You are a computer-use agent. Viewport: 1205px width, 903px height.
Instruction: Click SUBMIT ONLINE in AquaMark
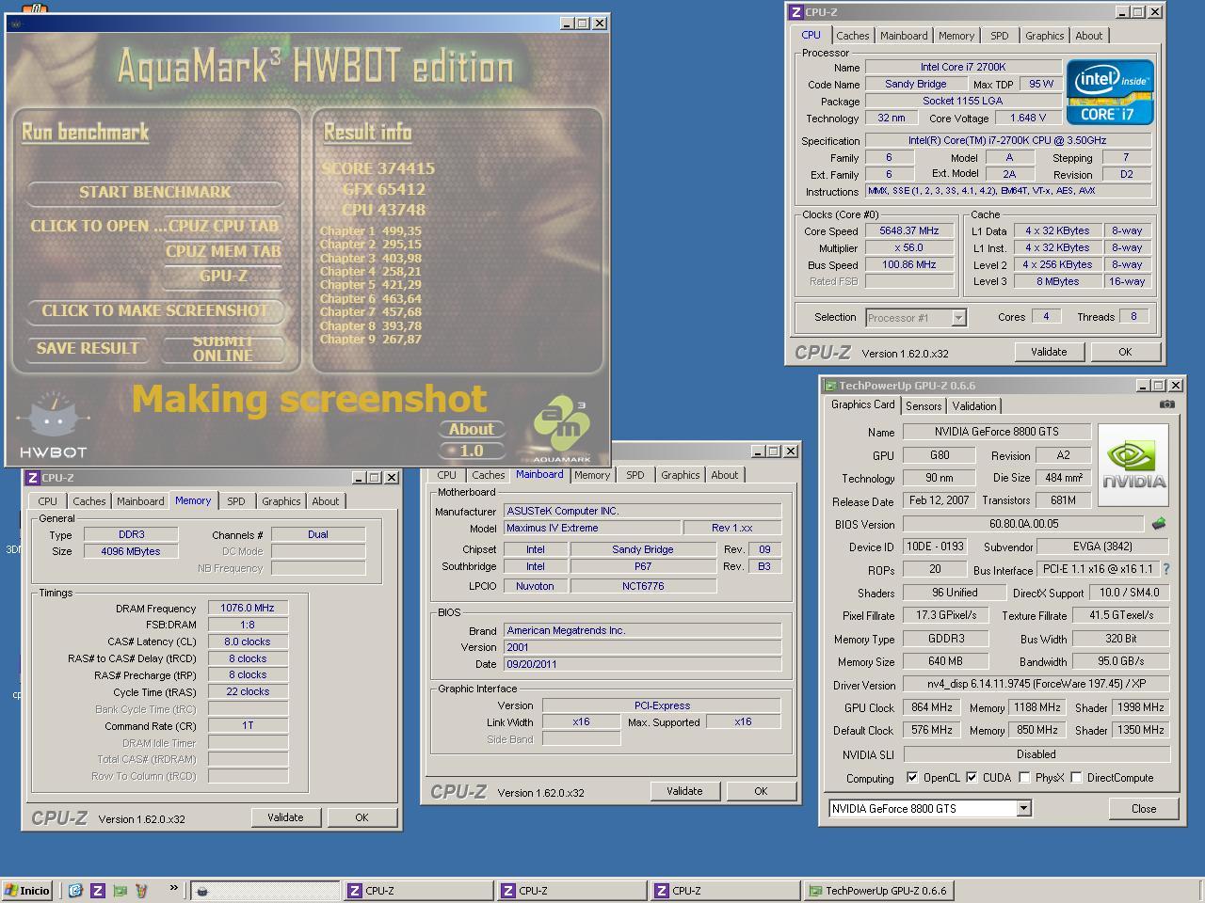coord(223,348)
